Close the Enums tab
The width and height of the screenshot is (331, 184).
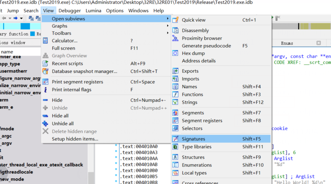[x=318, y=43]
